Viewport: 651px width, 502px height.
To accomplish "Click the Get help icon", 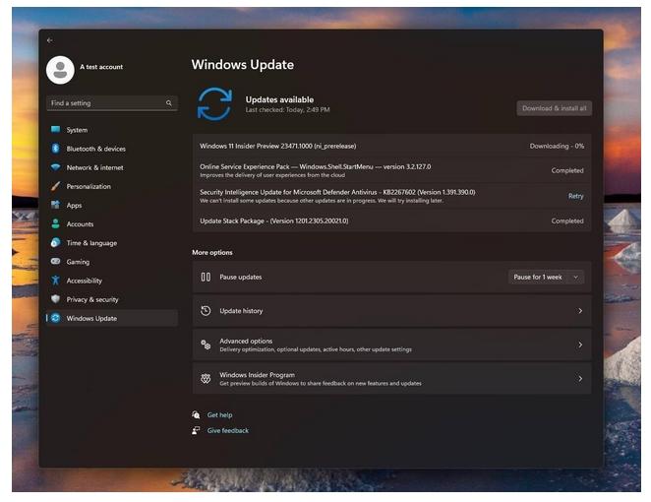I will point(197,415).
